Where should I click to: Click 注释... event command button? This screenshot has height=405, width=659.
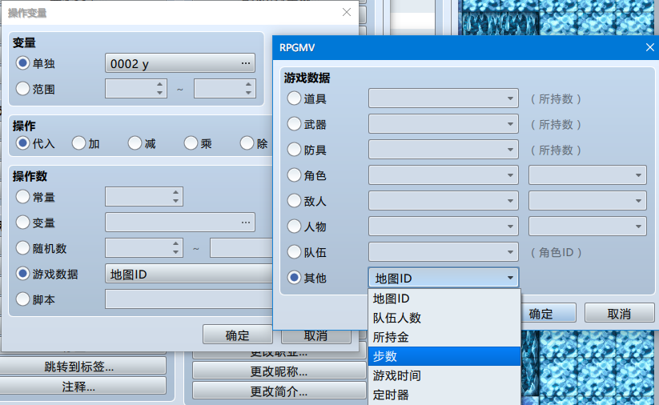[x=83, y=386]
